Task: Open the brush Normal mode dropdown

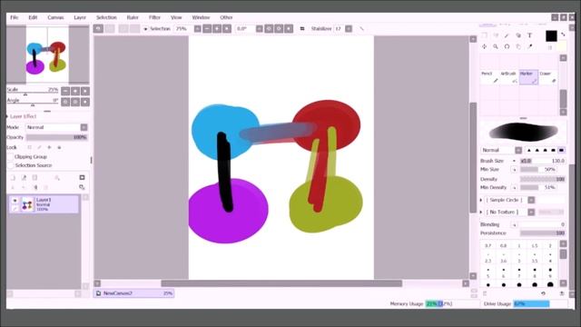Action: 518,150
